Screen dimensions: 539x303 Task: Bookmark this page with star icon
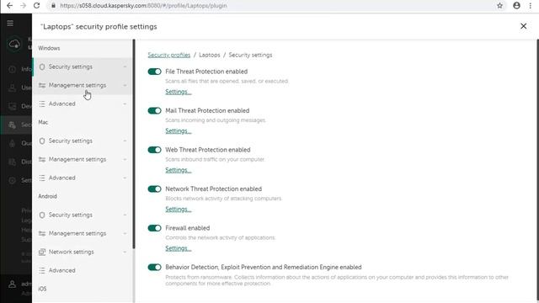coord(499,6)
